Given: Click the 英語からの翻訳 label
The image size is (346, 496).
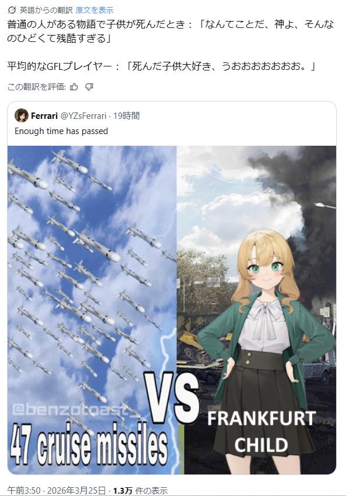Looking at the screenshot, I should click(x=46, y=10).
